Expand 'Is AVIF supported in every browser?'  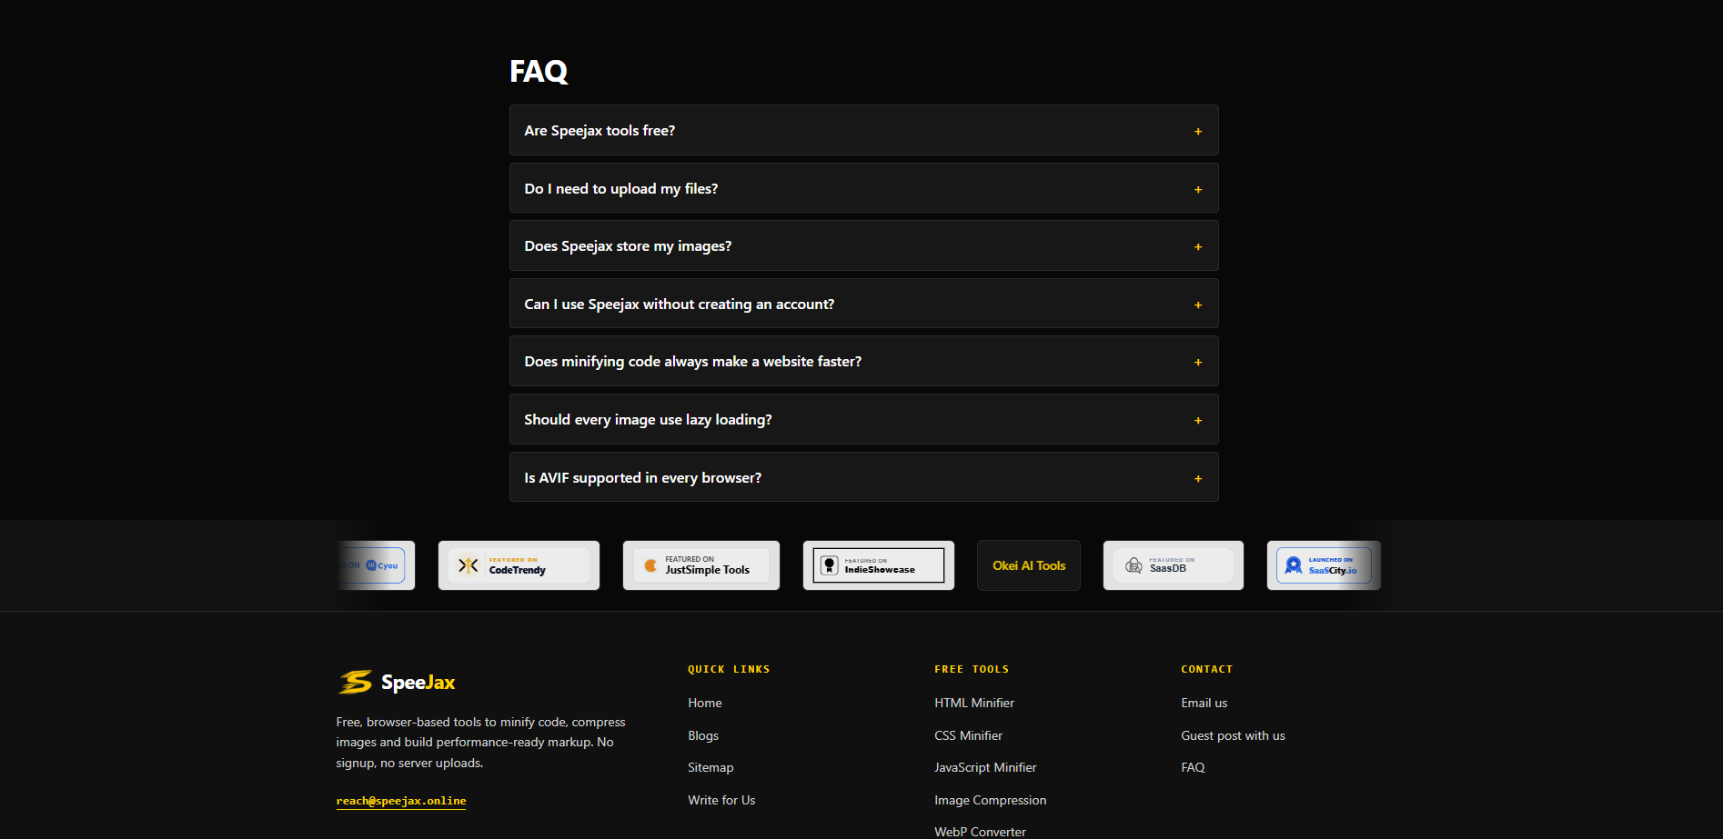click(x=863, y=477)
